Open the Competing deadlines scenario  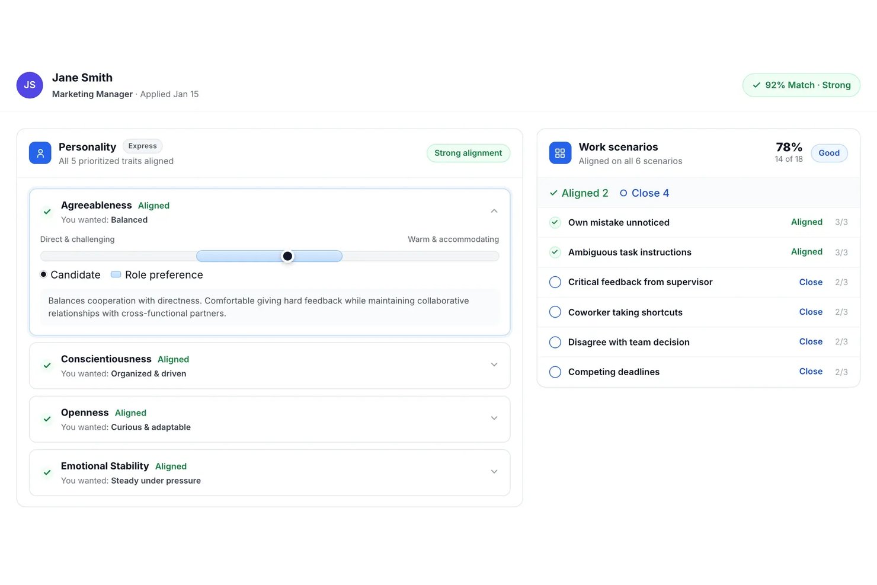click(698, 372)
